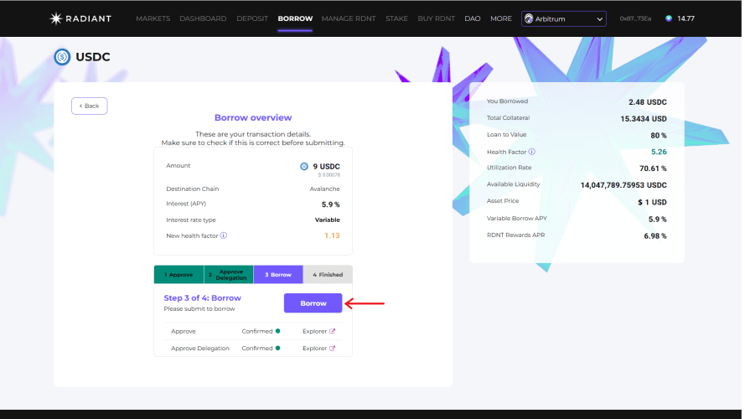
Task: Click the Variable Borrow APY 5.9 % in side panel
Action: (x=658, y=220)
